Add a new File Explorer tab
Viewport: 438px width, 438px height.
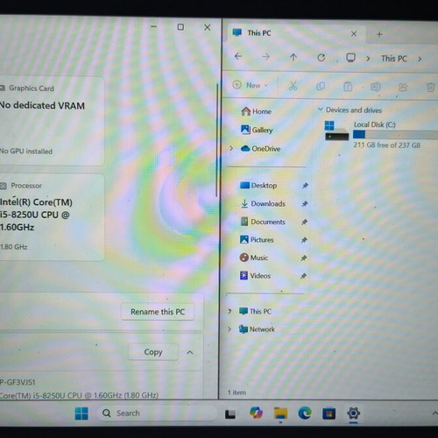click(379, 34)
